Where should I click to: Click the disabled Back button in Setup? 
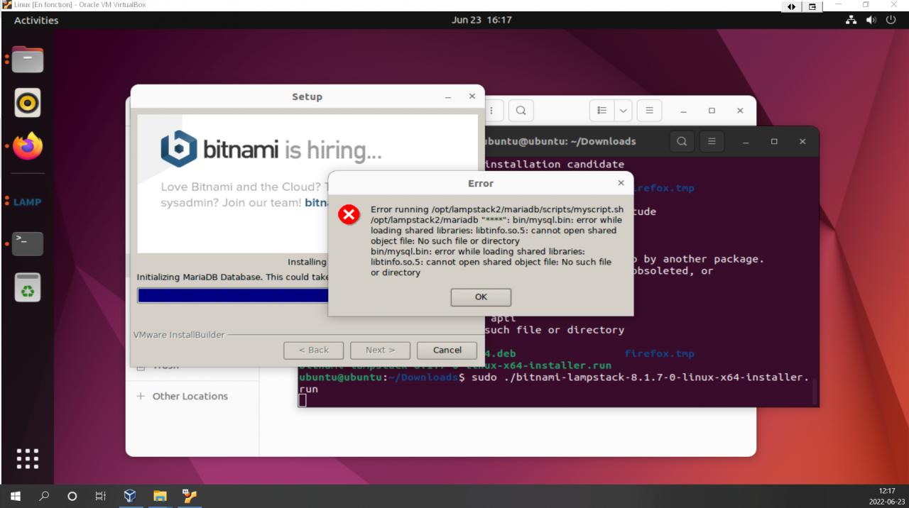[x=313, y=350]
